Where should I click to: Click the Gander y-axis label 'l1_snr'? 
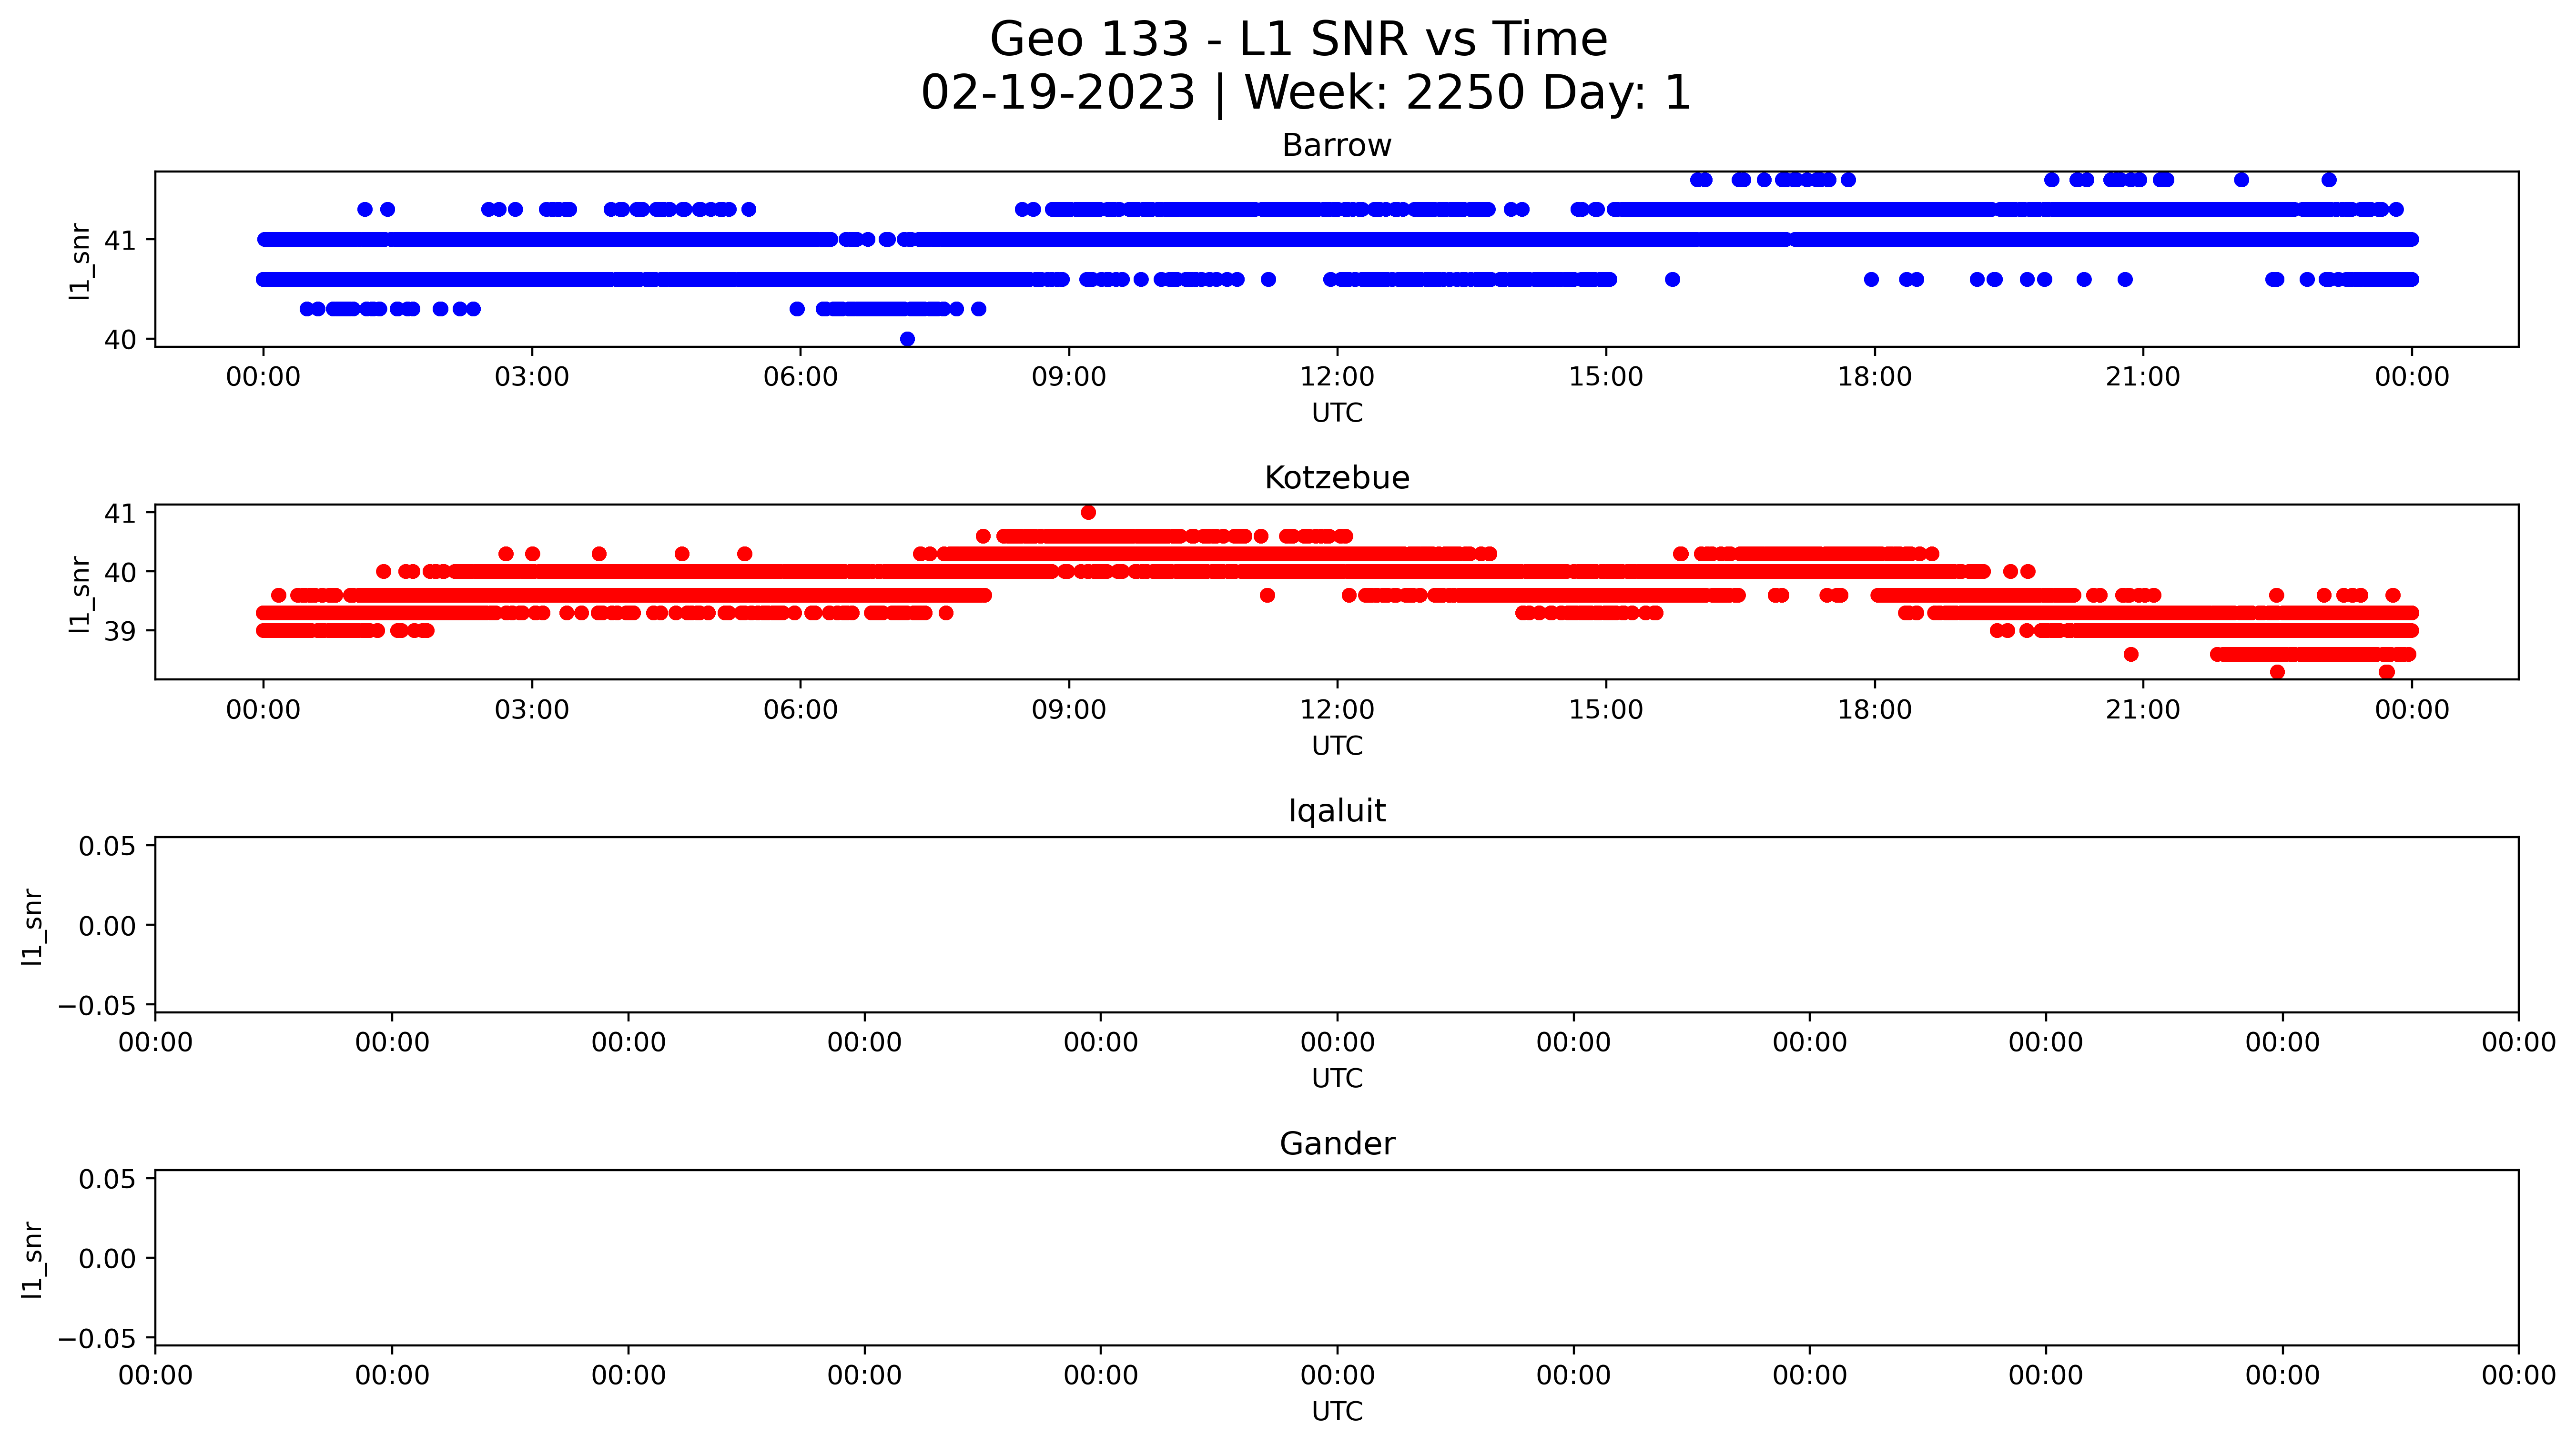[x=32, y=1260]
